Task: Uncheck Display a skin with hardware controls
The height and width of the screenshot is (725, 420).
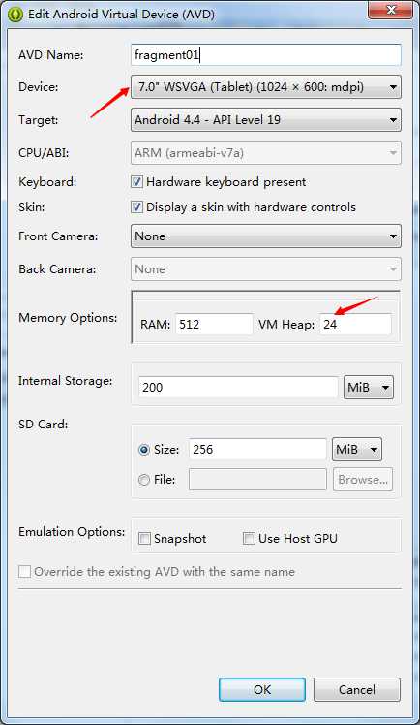Action: (136, 206)
